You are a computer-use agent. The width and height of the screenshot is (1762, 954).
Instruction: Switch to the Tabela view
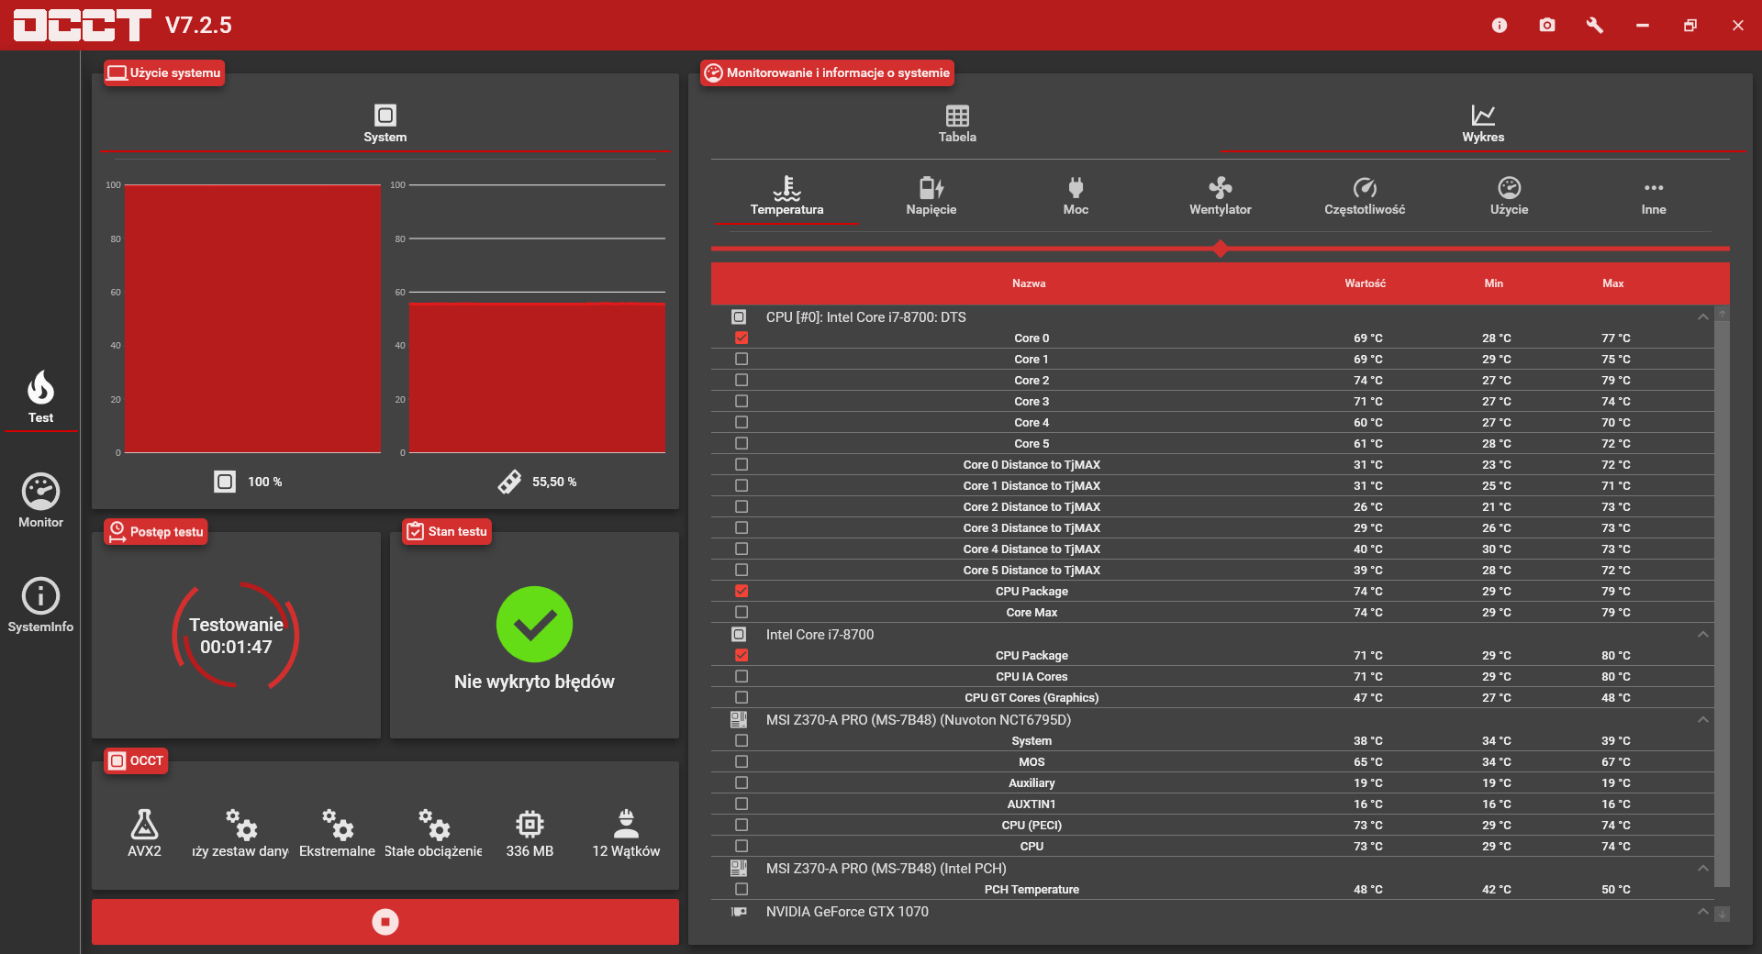click(957, 125)
